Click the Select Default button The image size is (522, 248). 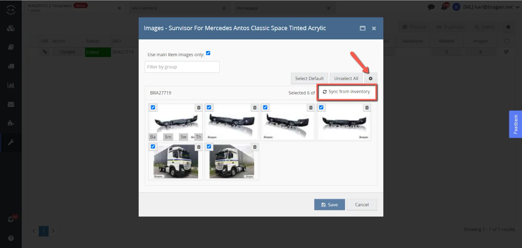[309, 78]
